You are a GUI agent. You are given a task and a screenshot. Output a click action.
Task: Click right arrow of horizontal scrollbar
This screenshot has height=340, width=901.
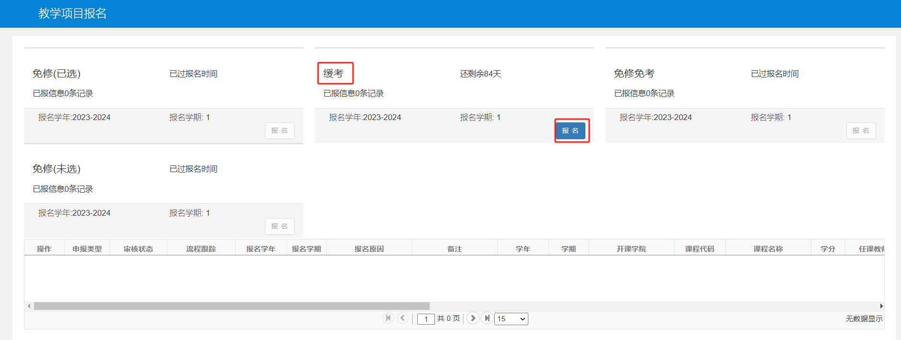click(881, 306)
